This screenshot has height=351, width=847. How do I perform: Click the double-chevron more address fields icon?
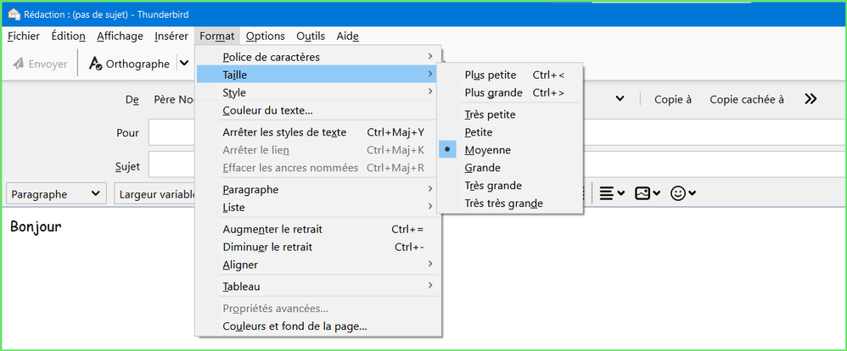click(x=811, y=99)
